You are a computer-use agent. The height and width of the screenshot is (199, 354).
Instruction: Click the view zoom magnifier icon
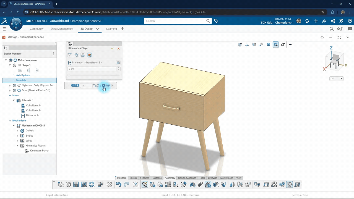coord(261,44)
